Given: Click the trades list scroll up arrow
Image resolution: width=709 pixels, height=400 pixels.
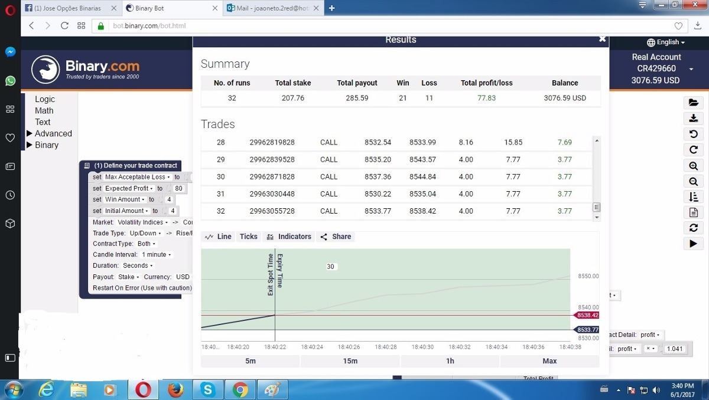Looking at the screenshot, I should tap(597, 140).
